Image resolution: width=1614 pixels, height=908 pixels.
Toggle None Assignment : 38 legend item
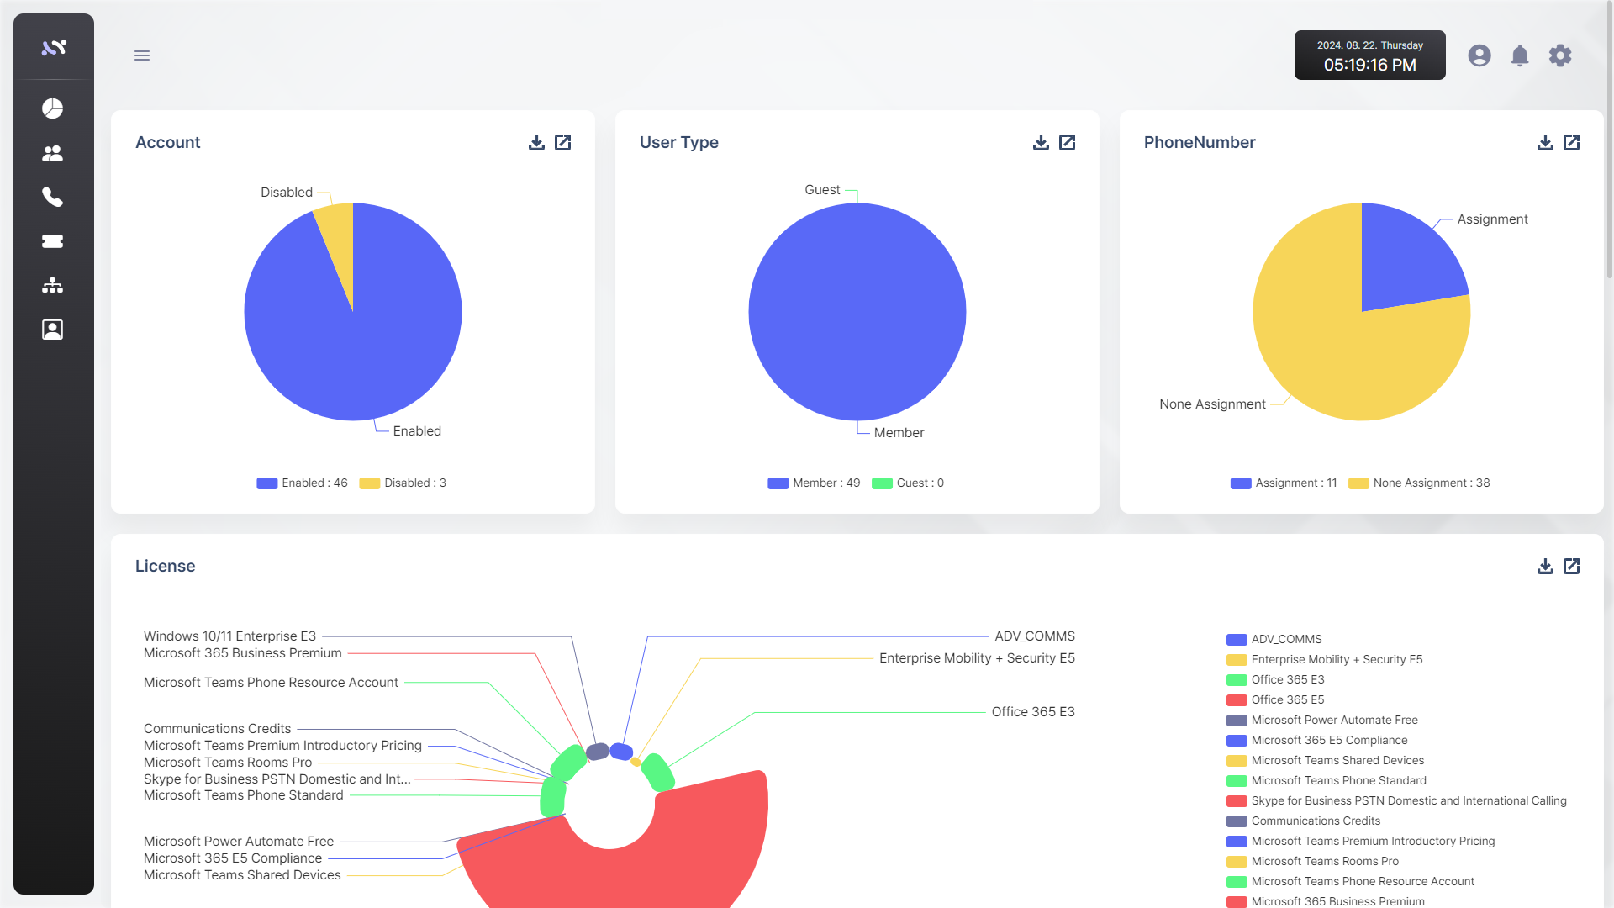[x=1419, y=483]
